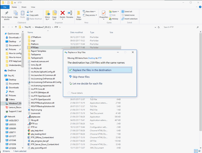
Task: Click the Pin to Quick access icon
Action: [7, 13]
